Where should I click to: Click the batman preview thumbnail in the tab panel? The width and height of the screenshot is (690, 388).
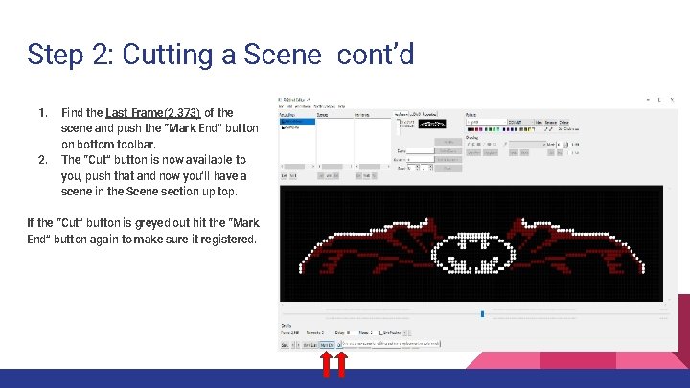[431, 124]
